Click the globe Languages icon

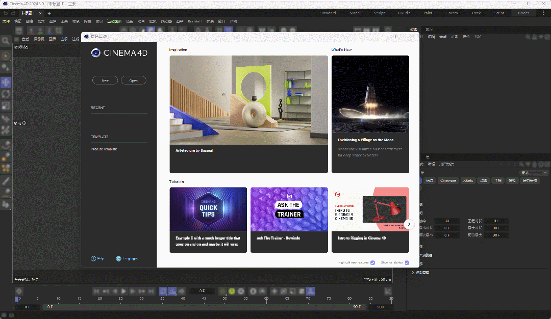119,259
